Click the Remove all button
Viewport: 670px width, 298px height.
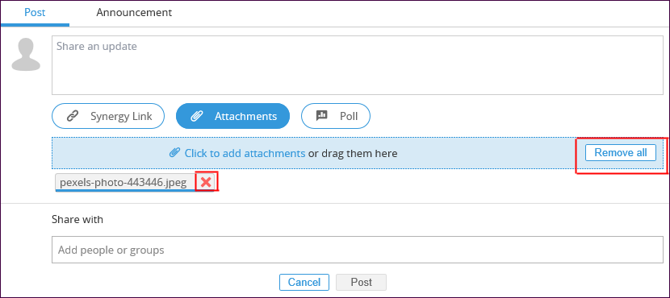click(621, 152)
